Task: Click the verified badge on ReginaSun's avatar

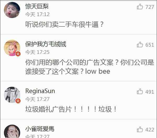Action: click(18, 101)
